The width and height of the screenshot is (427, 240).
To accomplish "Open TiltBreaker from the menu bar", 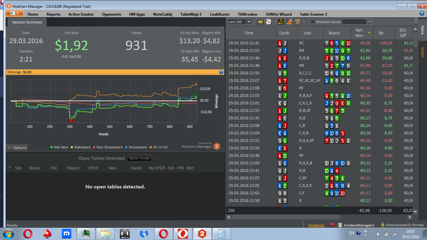I will (x=248, y=14).
